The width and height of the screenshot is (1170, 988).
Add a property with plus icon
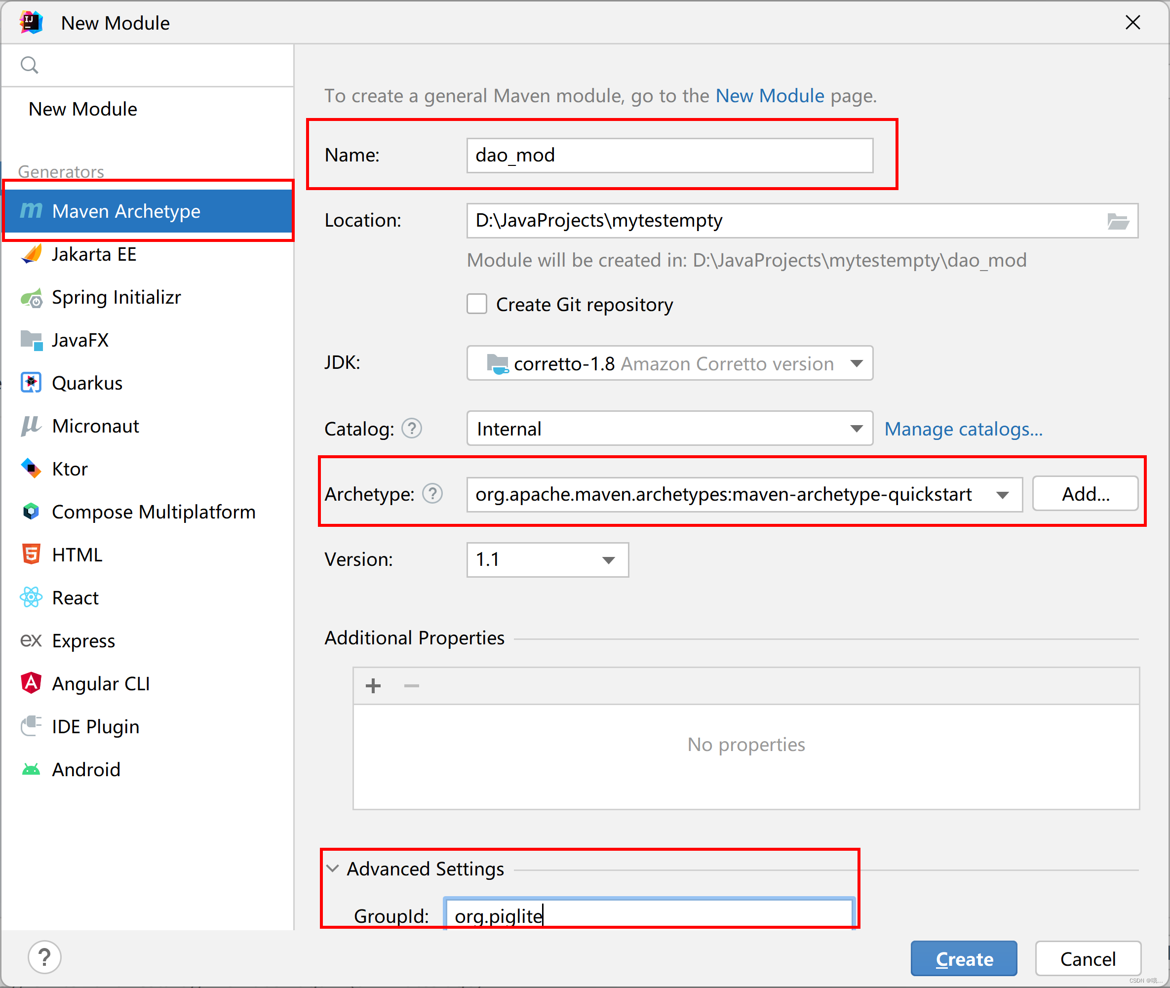tap(373, 685)
